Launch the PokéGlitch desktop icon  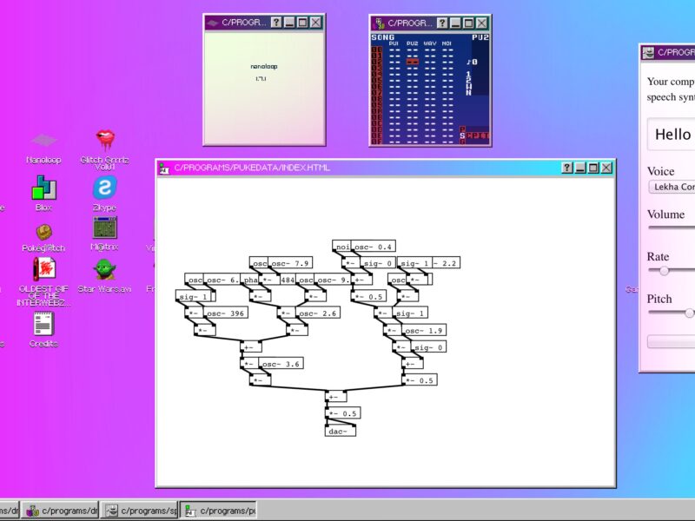coord(43,232)
